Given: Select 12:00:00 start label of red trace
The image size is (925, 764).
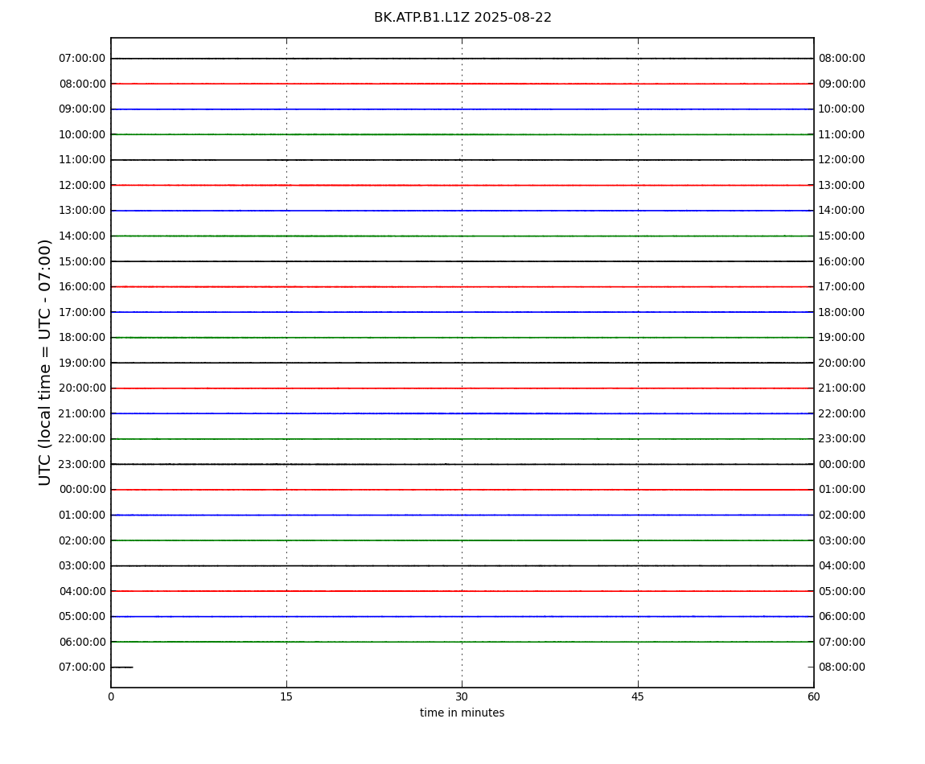Looking at the screenshot, I should point(83,185).
